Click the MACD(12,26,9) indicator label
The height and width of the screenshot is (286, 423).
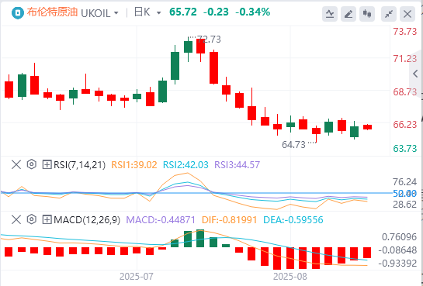(87, 220)
